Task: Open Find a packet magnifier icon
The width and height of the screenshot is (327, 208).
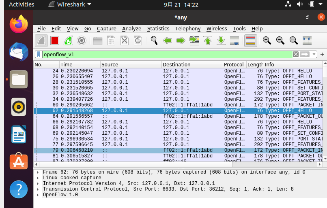Action: pyautogui.click(x=154, y=40)
